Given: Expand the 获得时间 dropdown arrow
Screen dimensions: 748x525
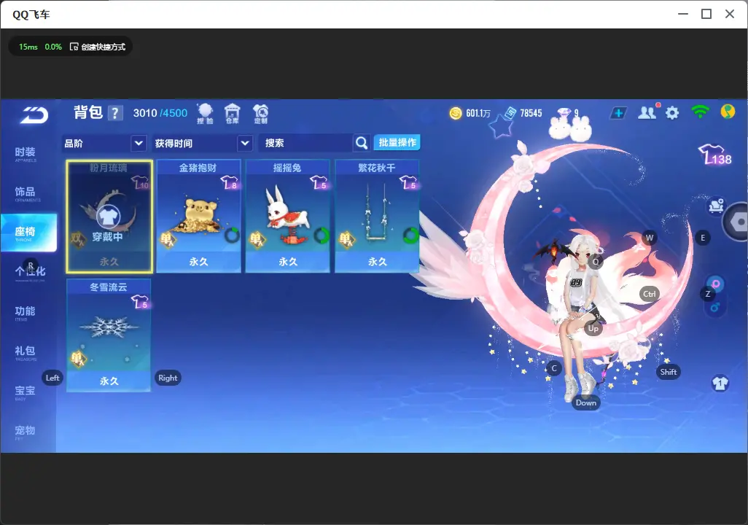Looking at the screenshot, I should [245, 143].
